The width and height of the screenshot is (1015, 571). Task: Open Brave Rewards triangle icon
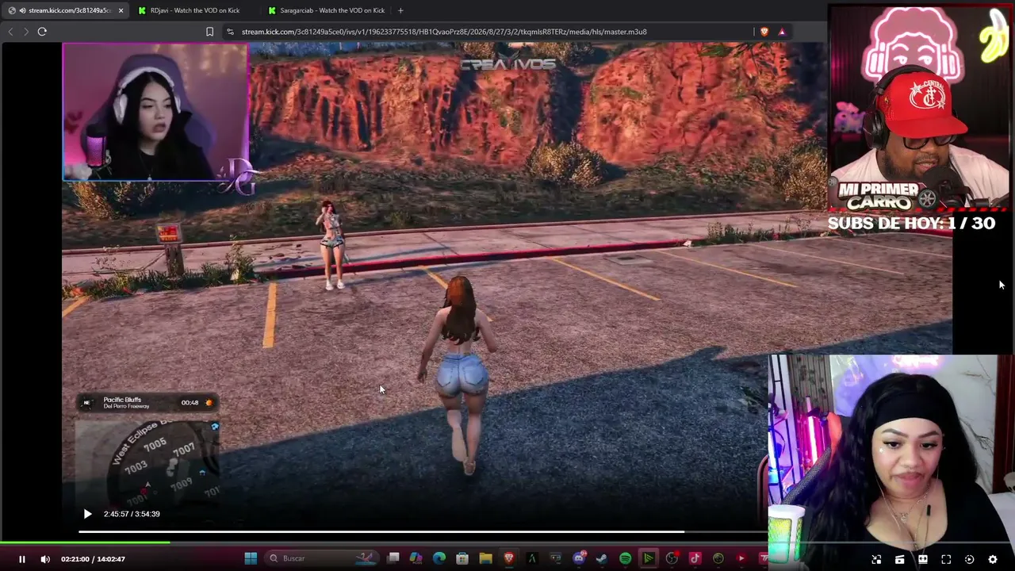tap(782, 32)
